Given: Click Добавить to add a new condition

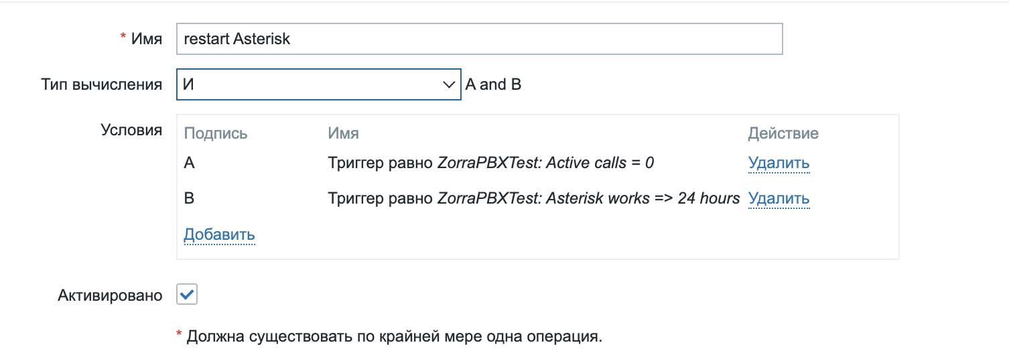Looking at the screenshot, I should (219, 234).
